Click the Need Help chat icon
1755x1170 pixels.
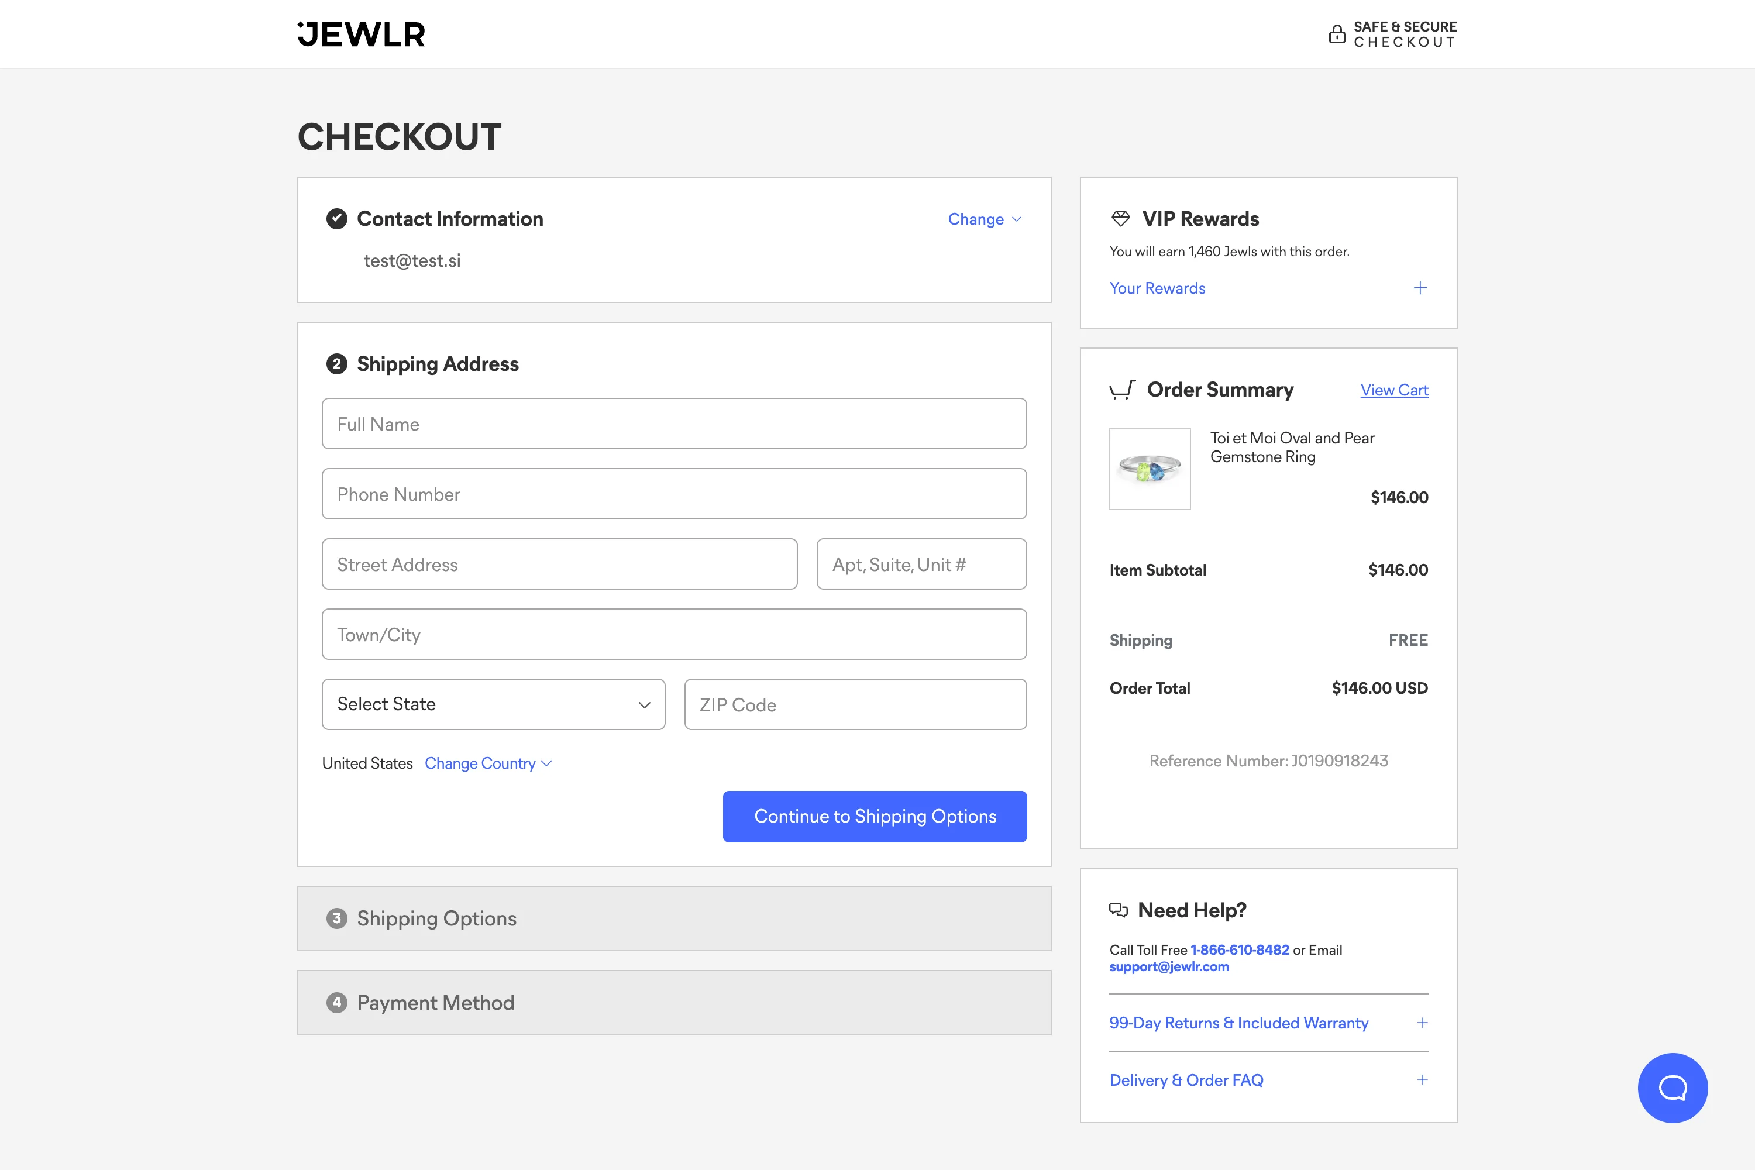pos(1118,910)
